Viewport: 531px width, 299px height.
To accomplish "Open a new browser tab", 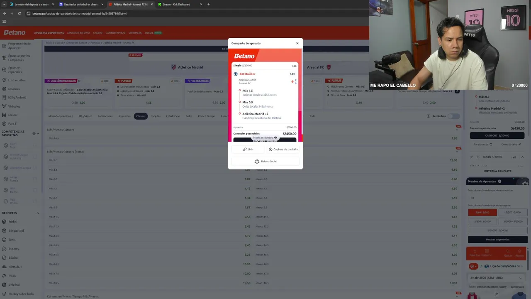I will point(208,4).
